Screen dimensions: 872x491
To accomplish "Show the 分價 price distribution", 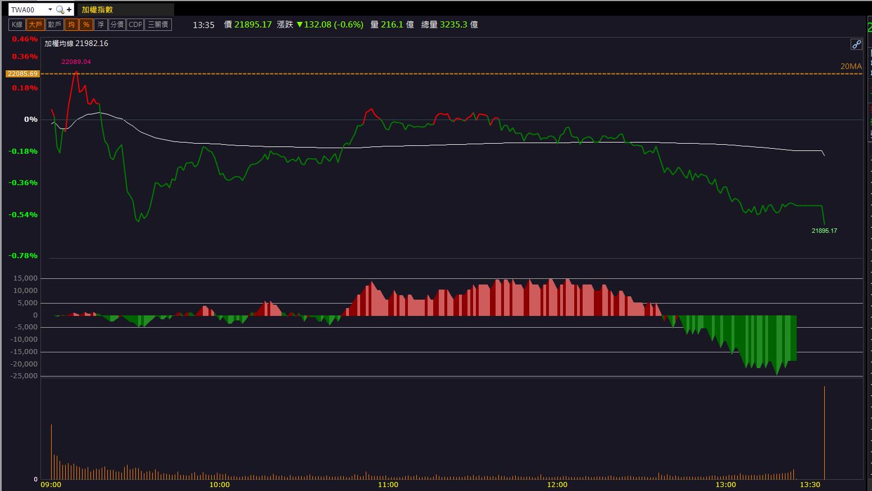I will tap(117, 25).
